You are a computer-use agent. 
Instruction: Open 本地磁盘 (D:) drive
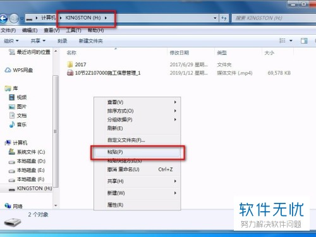[31, 161]
